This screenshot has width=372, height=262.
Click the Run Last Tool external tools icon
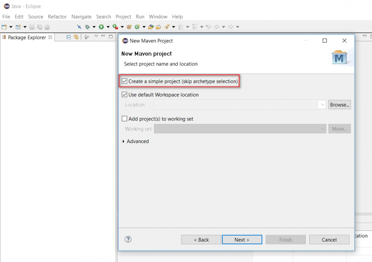[x=115, y=27]
